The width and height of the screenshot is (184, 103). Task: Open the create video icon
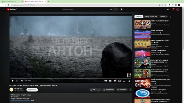click(168, 9)
